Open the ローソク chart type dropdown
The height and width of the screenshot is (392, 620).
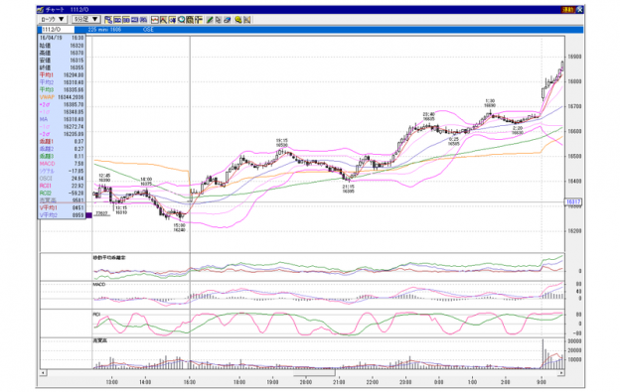coord(53,19)
